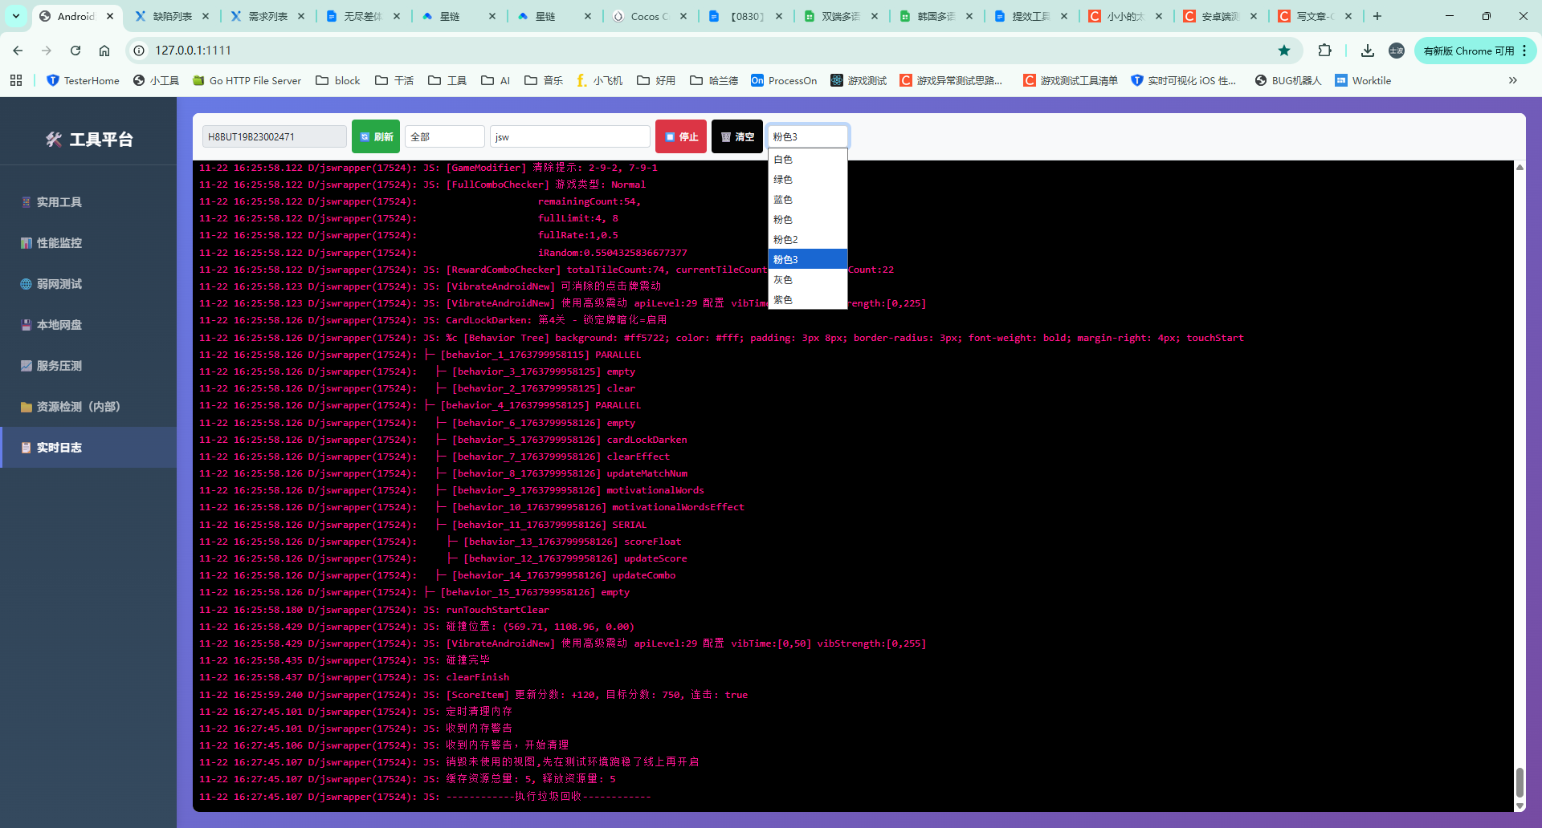Open the 本地网盘 local disk panel
The image size is (1542, 828).
coord(58,324)
